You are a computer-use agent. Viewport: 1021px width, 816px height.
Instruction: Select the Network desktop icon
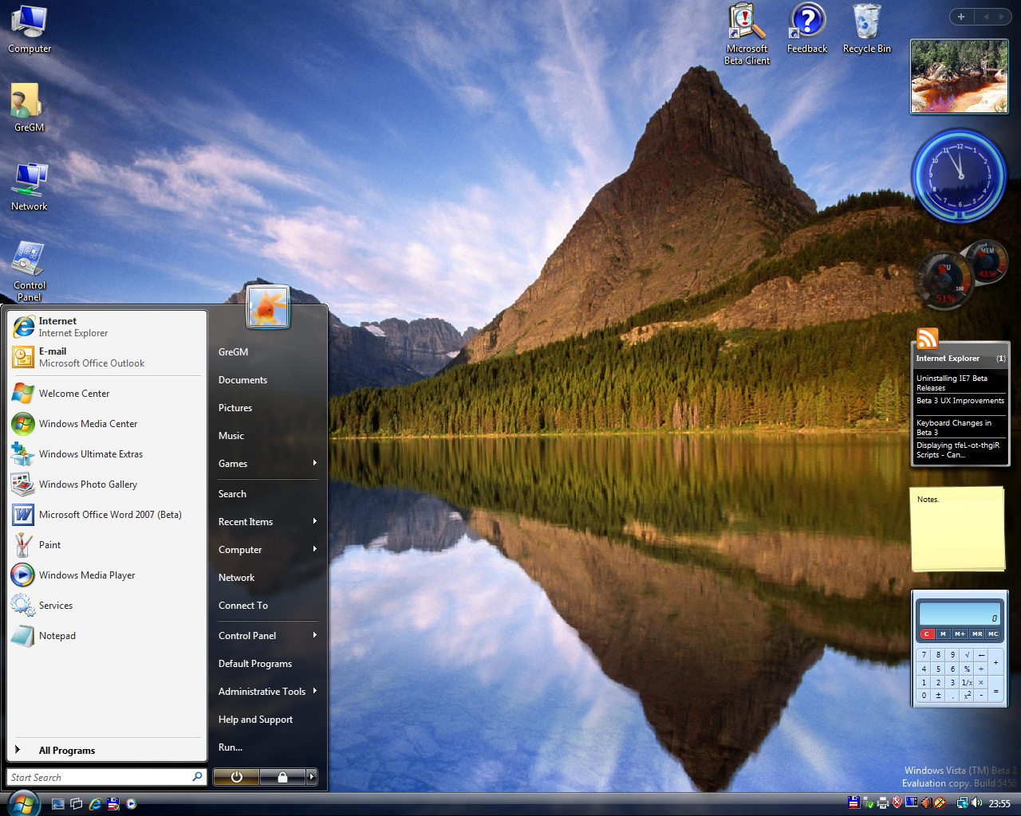(30, 186)
